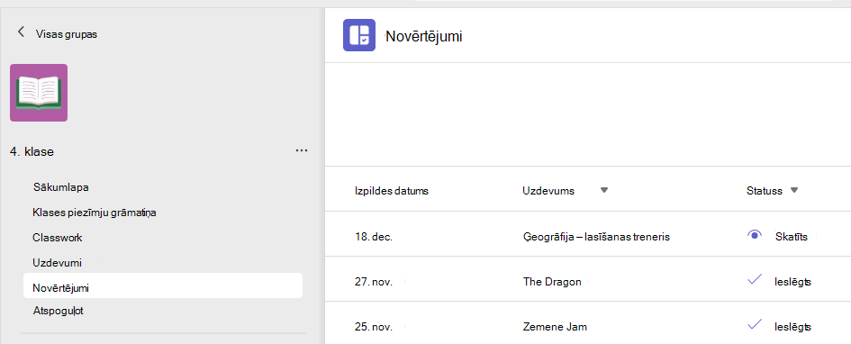Expand the Uzdevums column filter arrow
The height and width of the screenshot is (344, 851).
coord(604,190)
